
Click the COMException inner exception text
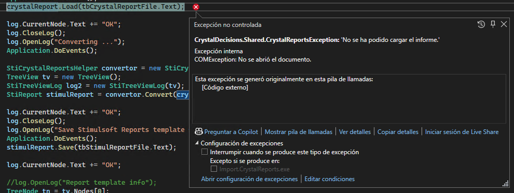point(253,60)
